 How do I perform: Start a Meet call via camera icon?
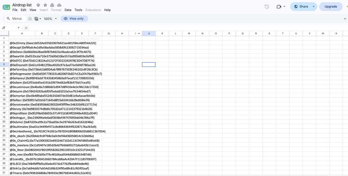point(279,6)
